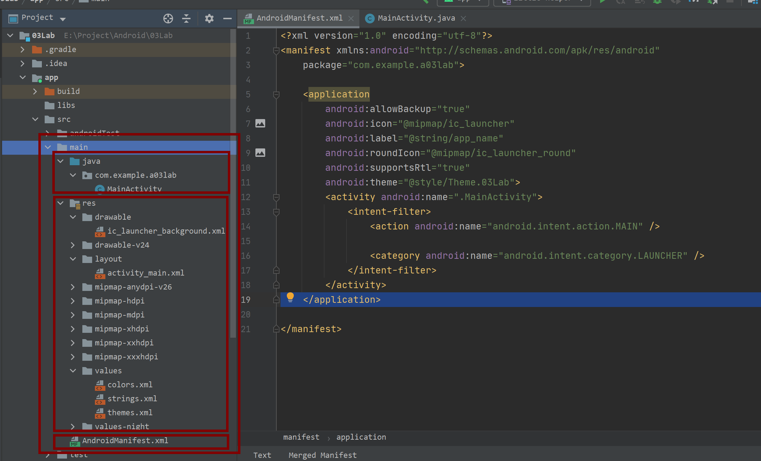
Task: Collapse the java folder arrow
Action: tap(60, 161)
